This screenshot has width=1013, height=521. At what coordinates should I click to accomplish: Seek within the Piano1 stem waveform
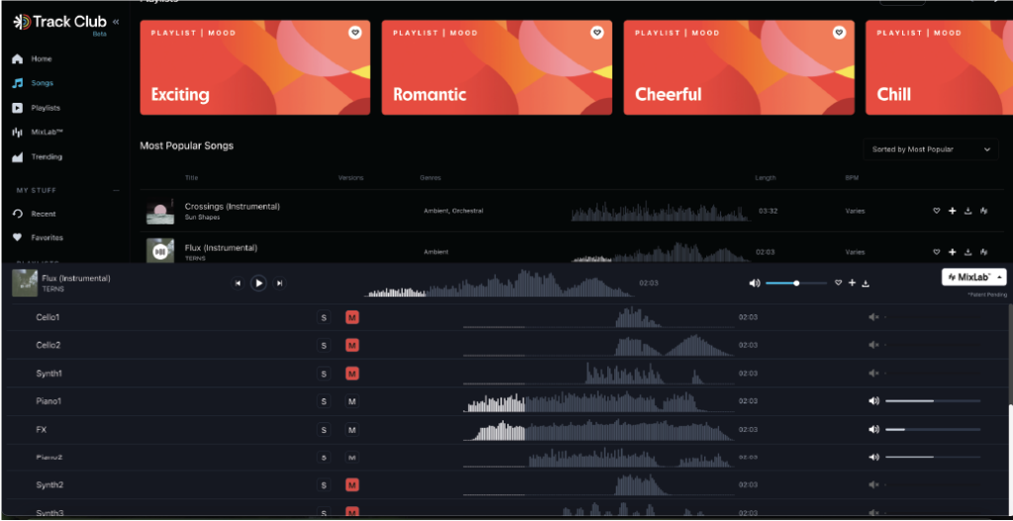(x=599, y=401)
